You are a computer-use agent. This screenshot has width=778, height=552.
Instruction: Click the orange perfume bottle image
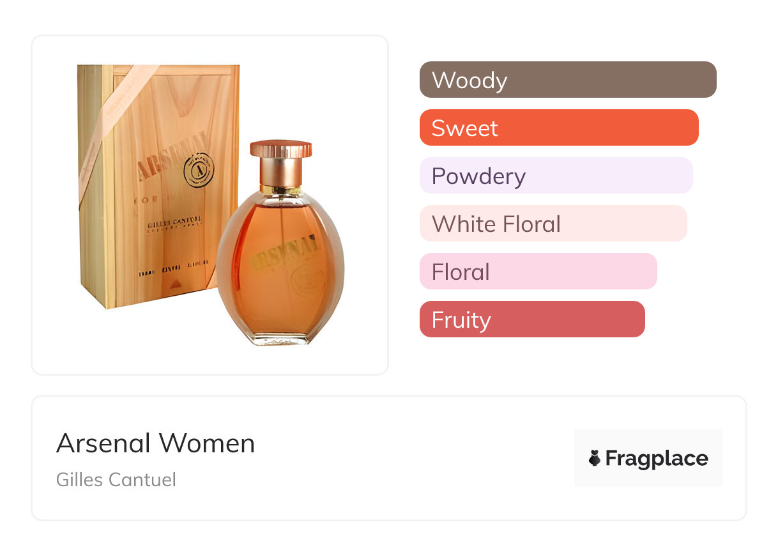[280, 268]
